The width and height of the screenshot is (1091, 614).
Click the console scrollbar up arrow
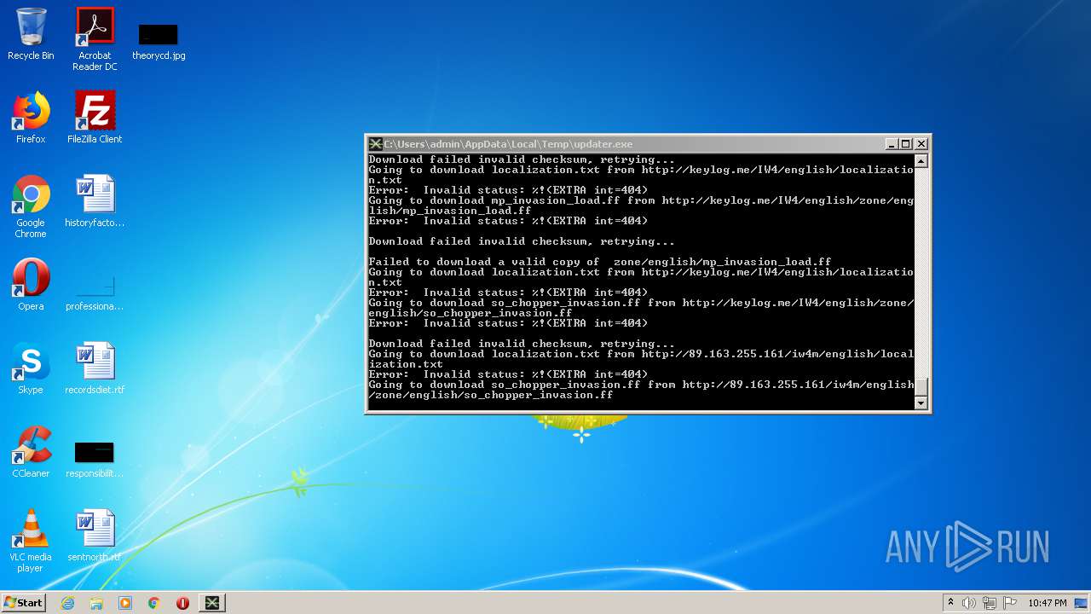[x=921, y=160]
